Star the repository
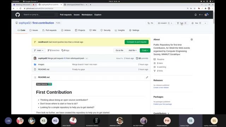Viewport: 226px width, 127px height. pyautogui.click(x=196, y=23)
